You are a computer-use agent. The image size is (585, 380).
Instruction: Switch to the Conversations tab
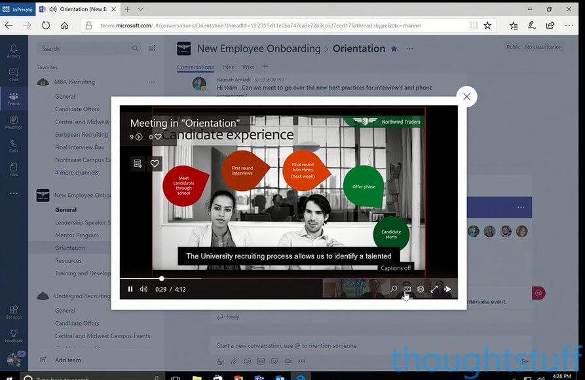[195, 67]
